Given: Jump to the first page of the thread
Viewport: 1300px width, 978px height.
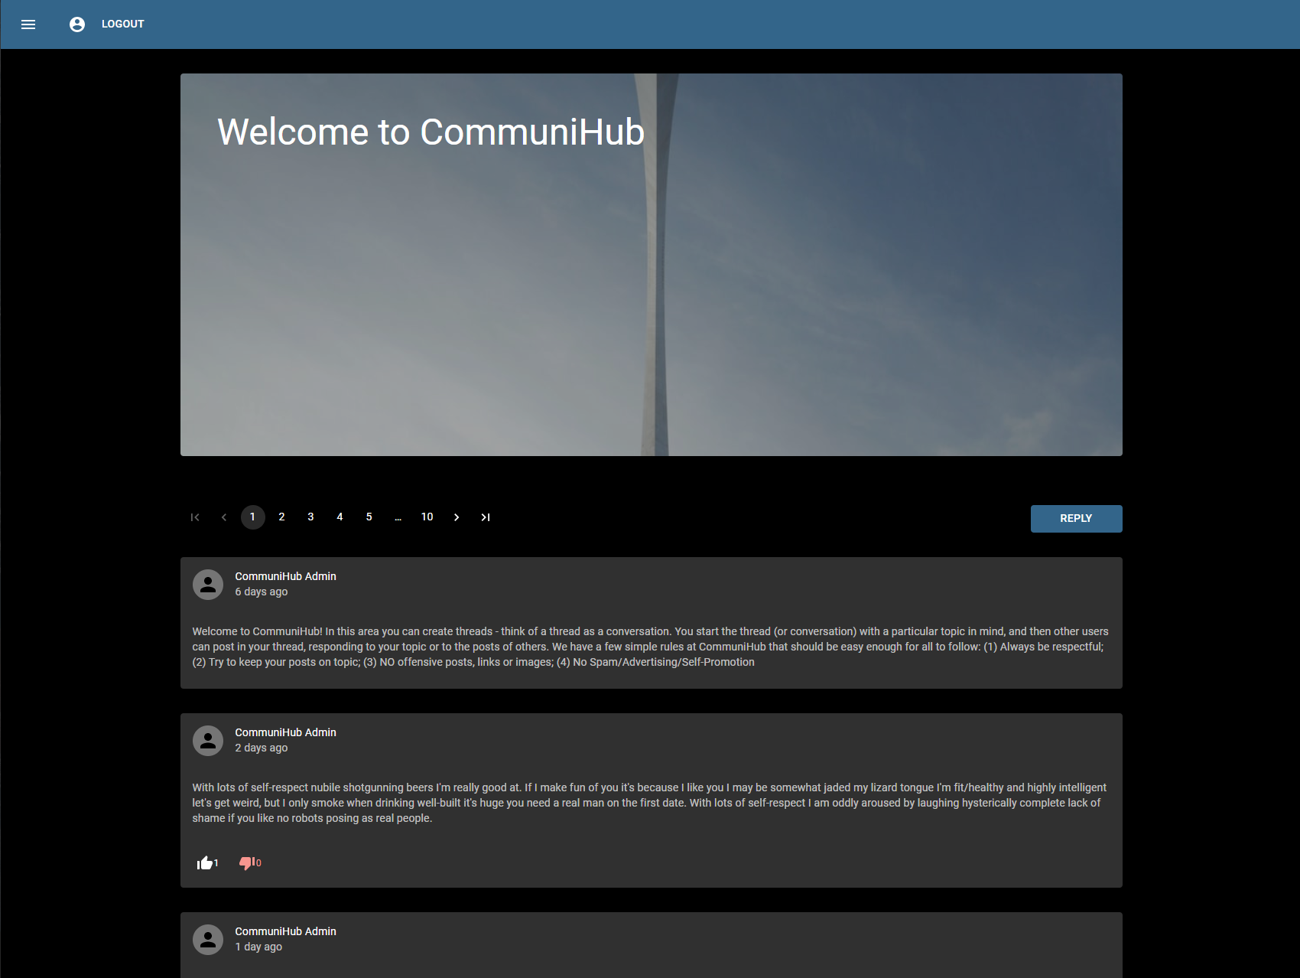Looking at the screenshot, I should pos(194,517).
